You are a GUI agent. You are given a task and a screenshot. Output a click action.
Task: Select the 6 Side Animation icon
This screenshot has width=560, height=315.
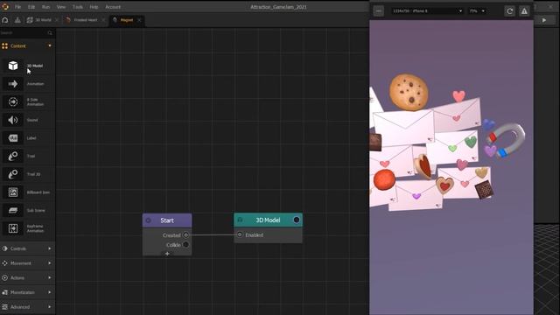click(13, 101)
